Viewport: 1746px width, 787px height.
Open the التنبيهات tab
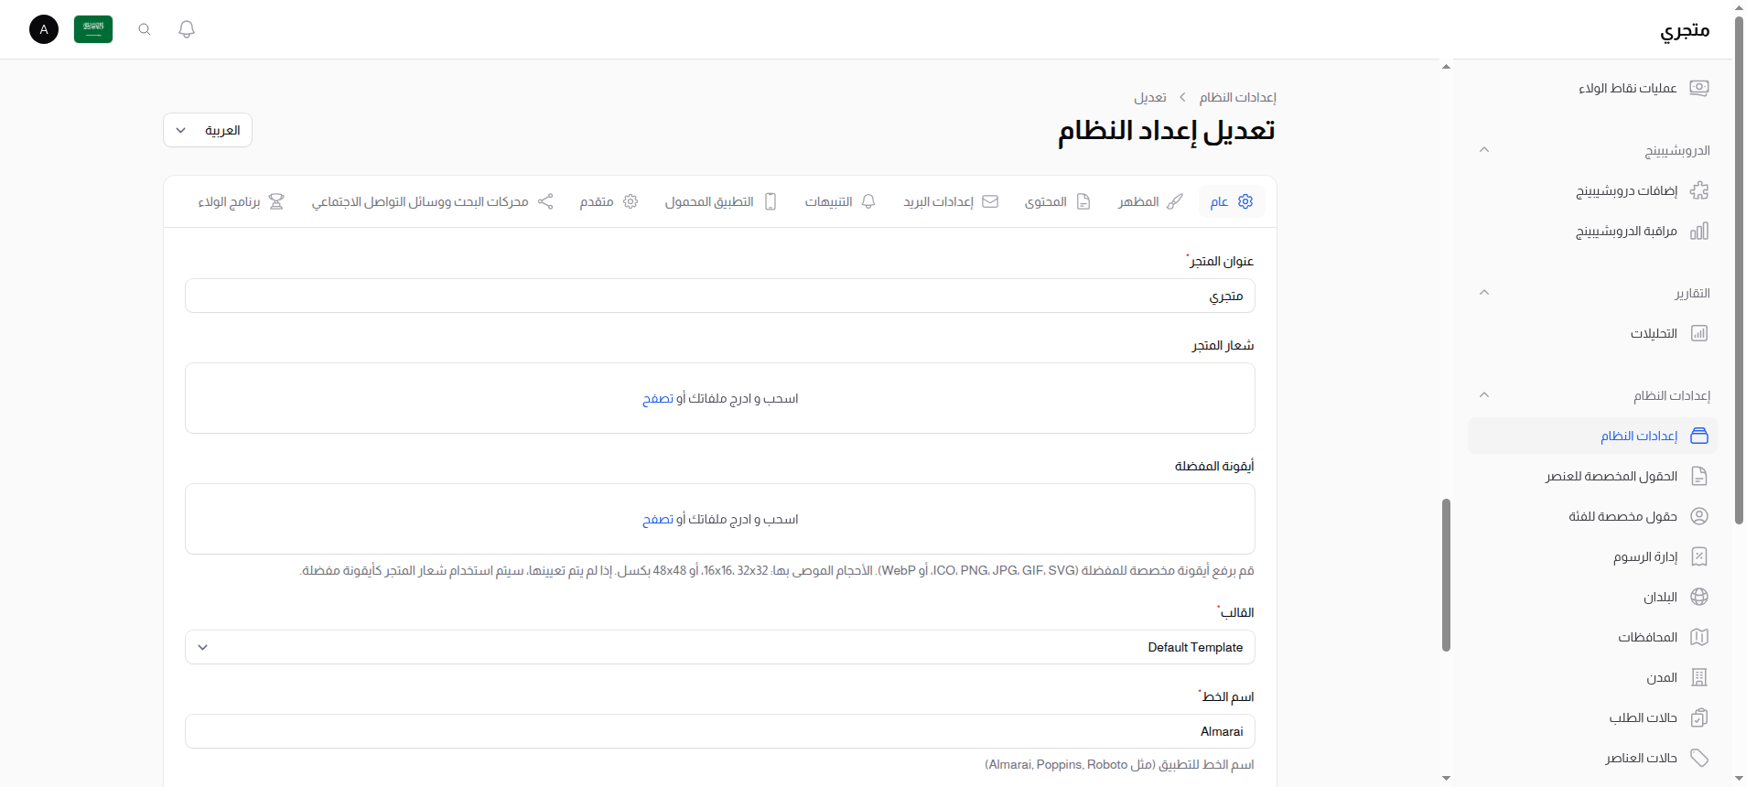(x=840, y=201)
